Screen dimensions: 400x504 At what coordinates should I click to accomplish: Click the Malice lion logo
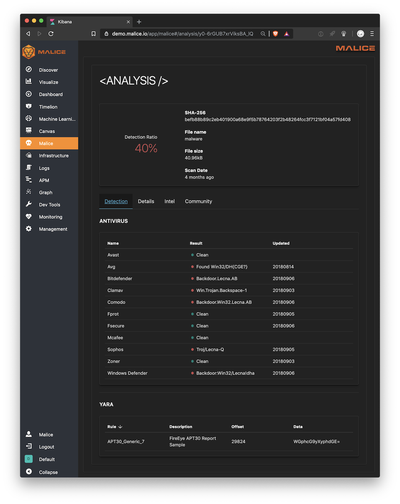[x=29, y=52]
